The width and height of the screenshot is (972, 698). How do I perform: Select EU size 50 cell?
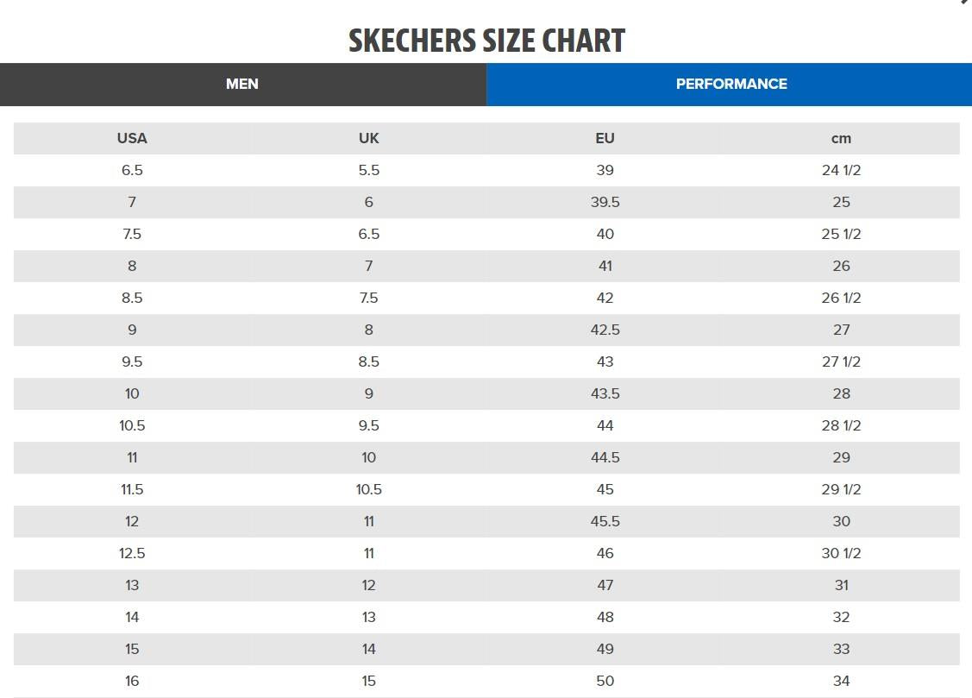point(605,681)
